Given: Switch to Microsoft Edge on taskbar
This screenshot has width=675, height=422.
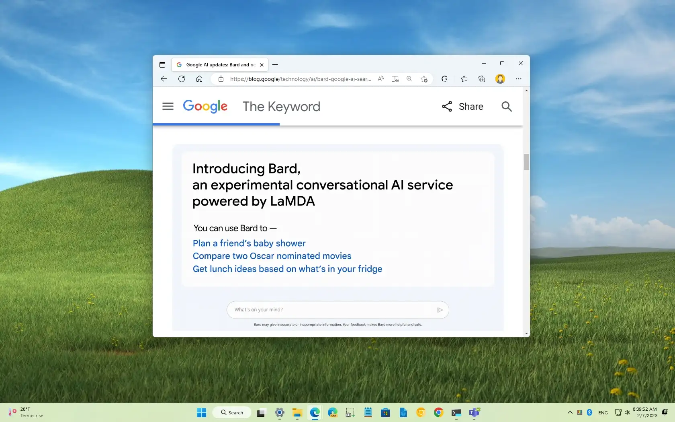Looking at the screenshot, I should (315, 412).
